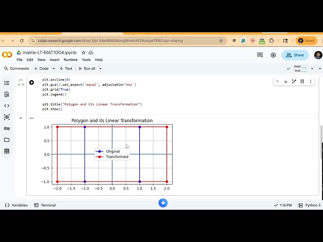Open the View menu

click(41, 59)
